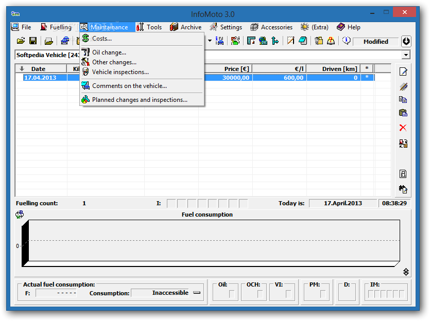Save with the floppy disk toolbar icon
This screenshot has height=321, width=430.
(x=33, y=41)
